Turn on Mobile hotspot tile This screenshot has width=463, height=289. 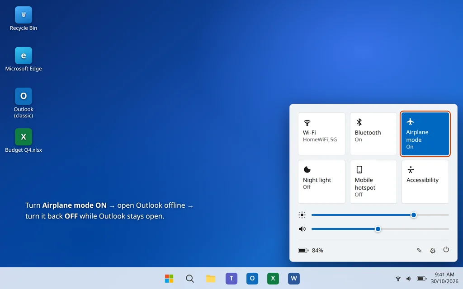[x=373, y=182]
